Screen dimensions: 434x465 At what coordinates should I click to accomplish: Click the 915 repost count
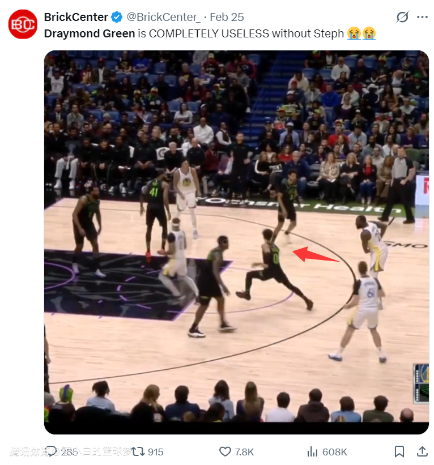[155, 451]
